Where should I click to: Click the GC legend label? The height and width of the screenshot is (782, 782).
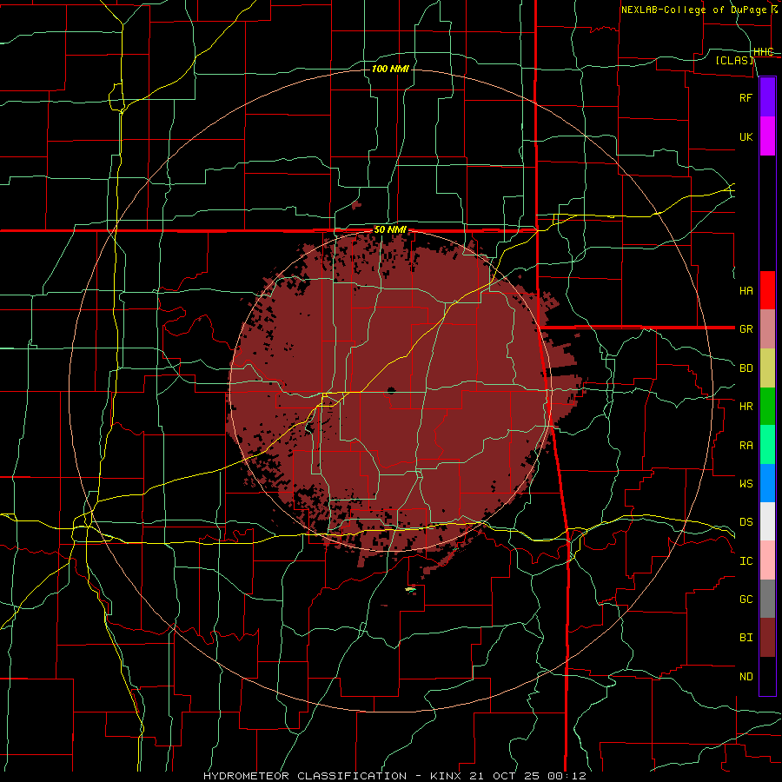click(x=746, y=600)
